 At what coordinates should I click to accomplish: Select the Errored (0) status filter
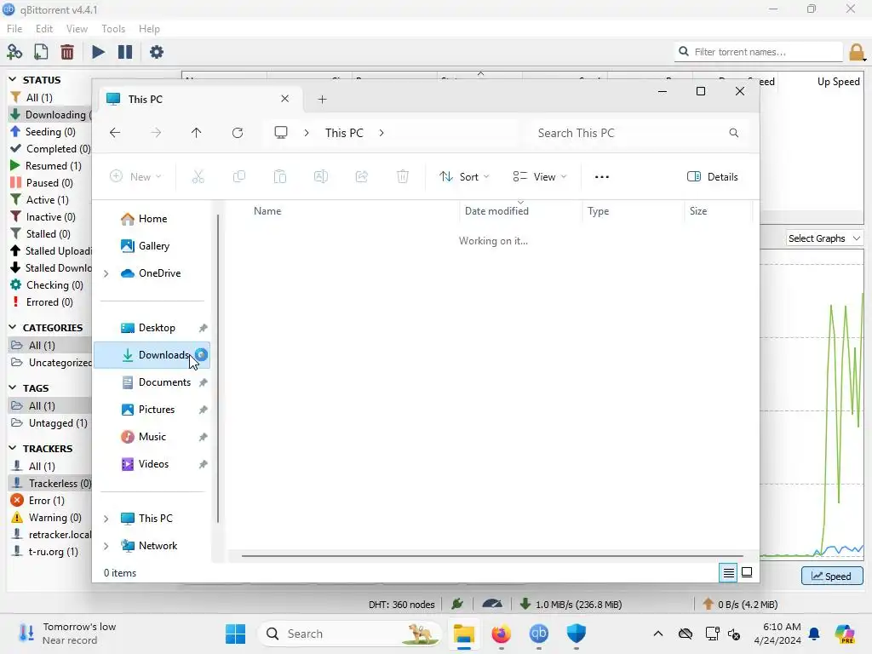(50, 302)
